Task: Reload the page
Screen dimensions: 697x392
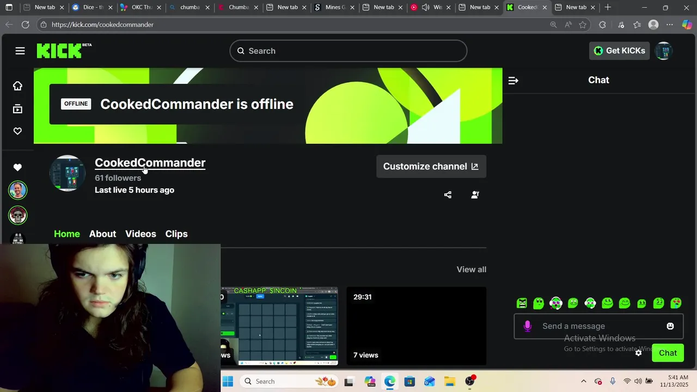Action: click(25, 24)
